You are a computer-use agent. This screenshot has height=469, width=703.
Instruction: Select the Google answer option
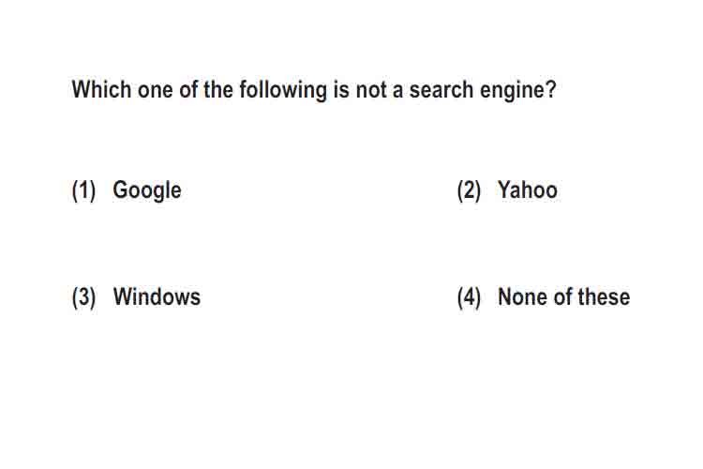coord(147,190)
